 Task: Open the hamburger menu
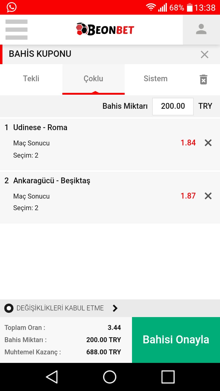coord(16,30)
